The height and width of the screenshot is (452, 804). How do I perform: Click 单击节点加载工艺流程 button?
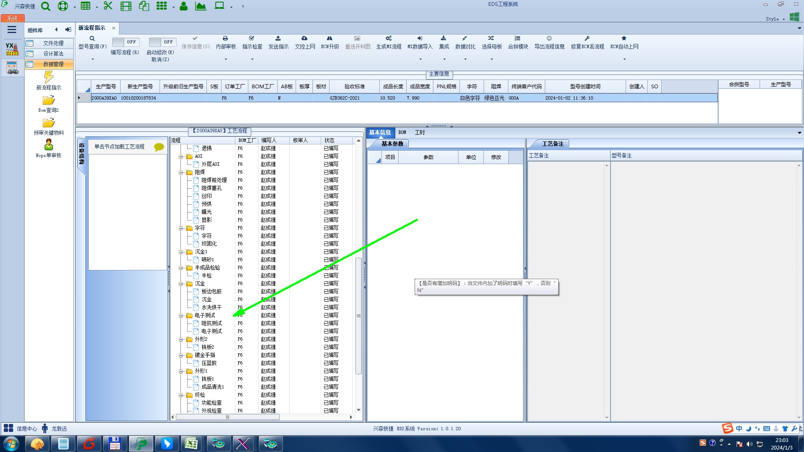click(x=119, y=147)
